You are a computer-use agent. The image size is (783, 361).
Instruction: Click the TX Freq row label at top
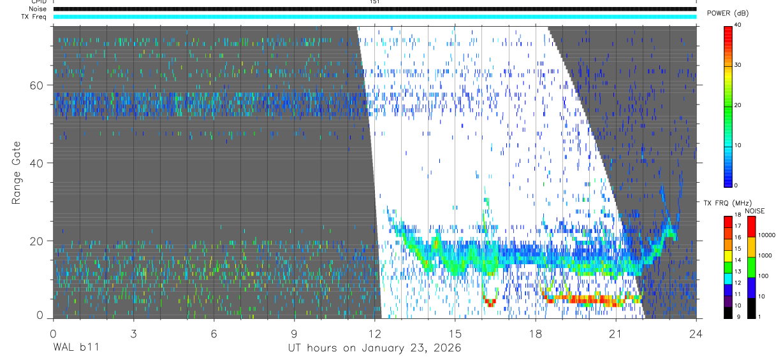[34, 17]
